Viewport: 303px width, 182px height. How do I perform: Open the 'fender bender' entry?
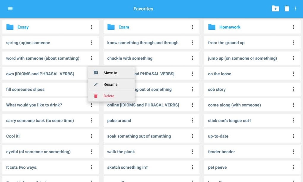(x=222, y=152)
